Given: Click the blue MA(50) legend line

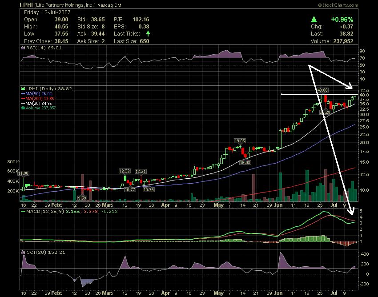Looking at the screenshot, I should click(23, 94).
